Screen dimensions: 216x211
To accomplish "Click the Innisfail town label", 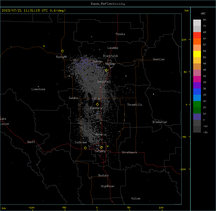I will 104,82.
